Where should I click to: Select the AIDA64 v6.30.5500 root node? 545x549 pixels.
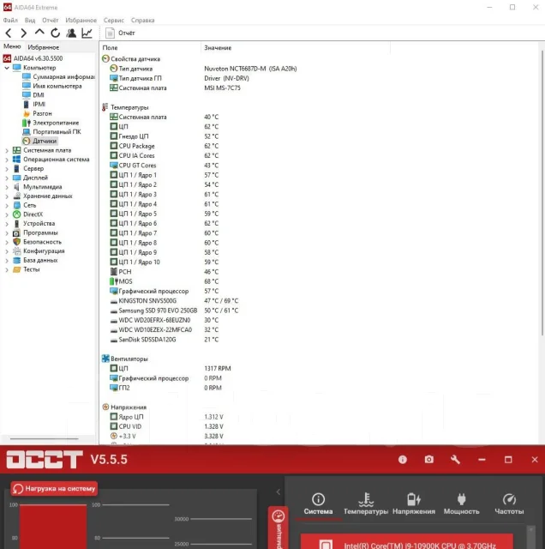tap(33, 58)
